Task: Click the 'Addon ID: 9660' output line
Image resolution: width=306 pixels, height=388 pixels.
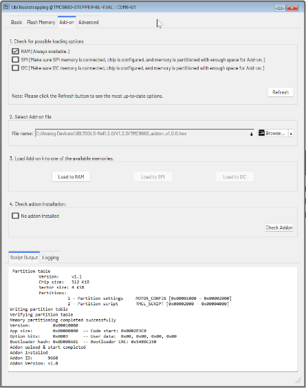Action: click(34, 358)
